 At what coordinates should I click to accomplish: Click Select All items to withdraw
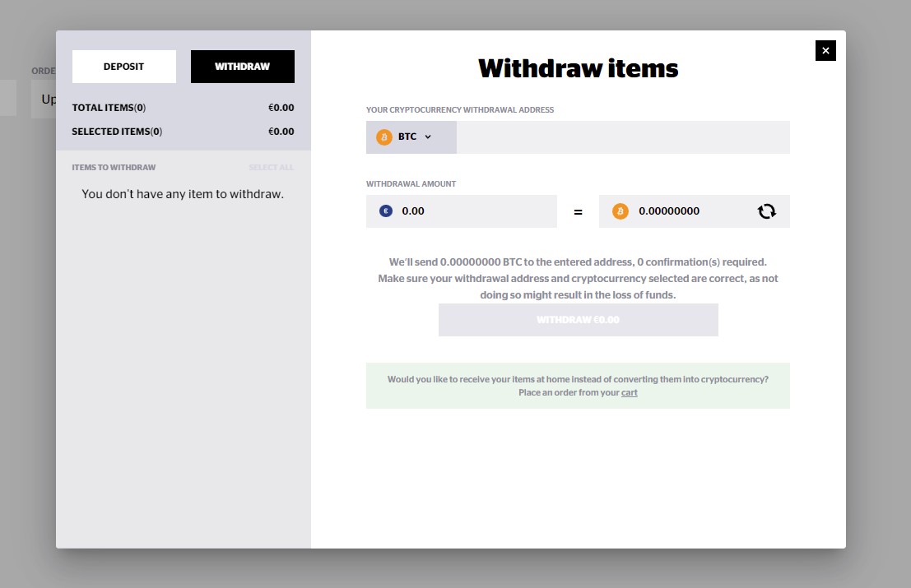(x=271, y=168)
